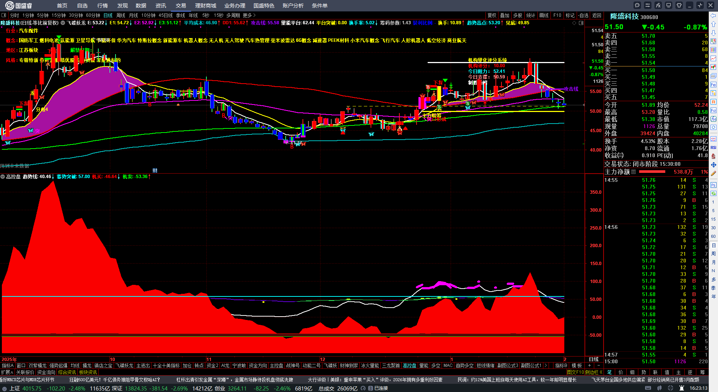Click the F12 icon in right sidebar
718x392 pixels.
(714, 111)
